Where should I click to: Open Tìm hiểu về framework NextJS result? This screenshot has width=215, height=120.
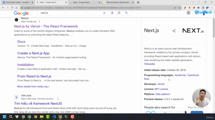(x=38, y=103)
